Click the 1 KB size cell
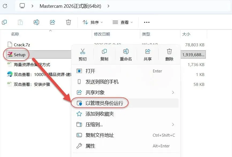232x157 pixels. (x=200, y=75)
